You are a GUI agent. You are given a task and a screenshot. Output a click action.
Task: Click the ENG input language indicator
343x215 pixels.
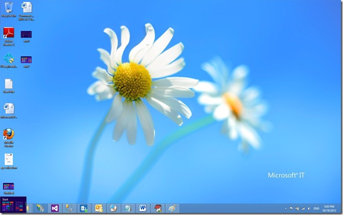(316, 209)
